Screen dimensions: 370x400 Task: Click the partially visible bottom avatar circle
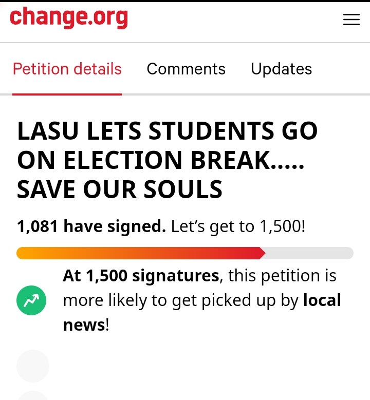point(33,395)
